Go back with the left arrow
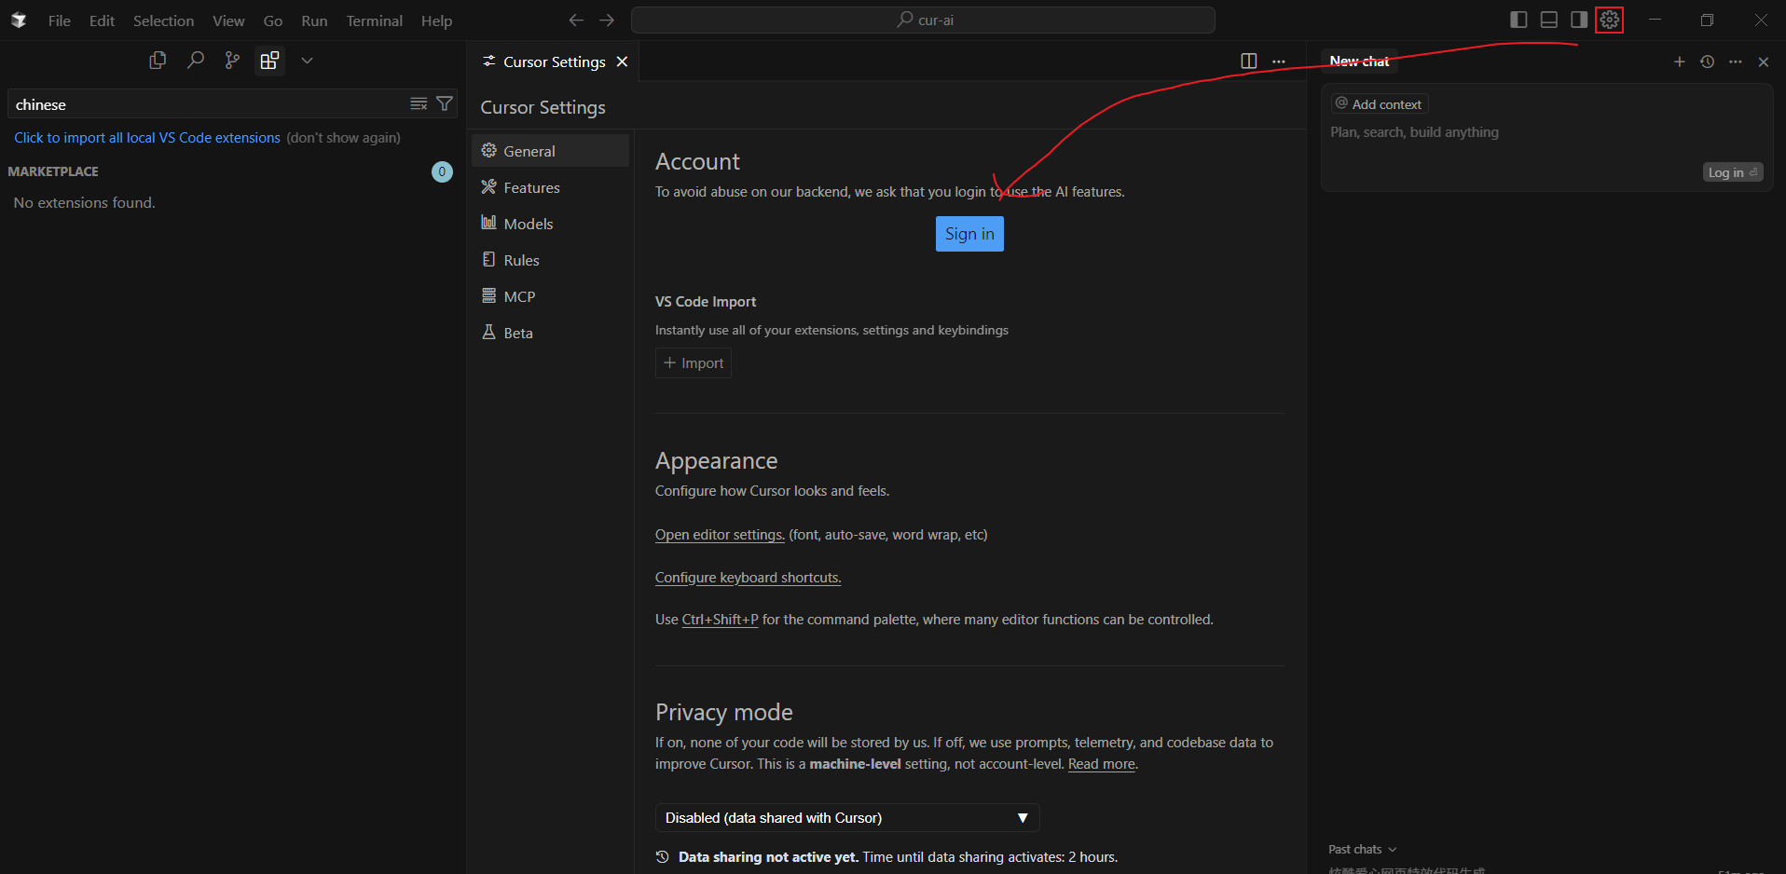The image size is (1786, 874). tap(576, 20)
